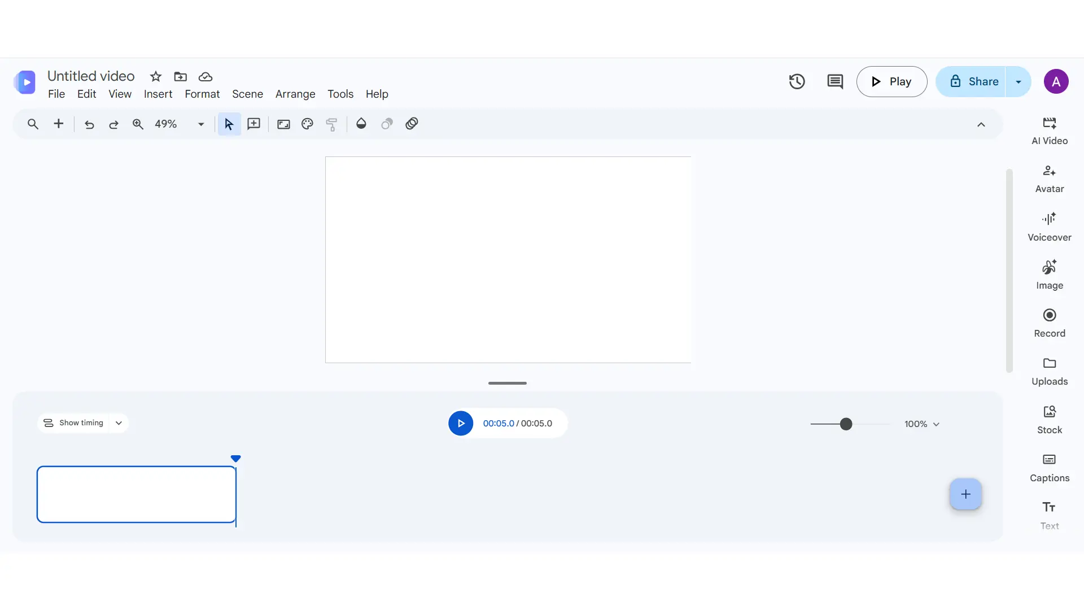Click the Untitled video title field

(x=91, y=76)
